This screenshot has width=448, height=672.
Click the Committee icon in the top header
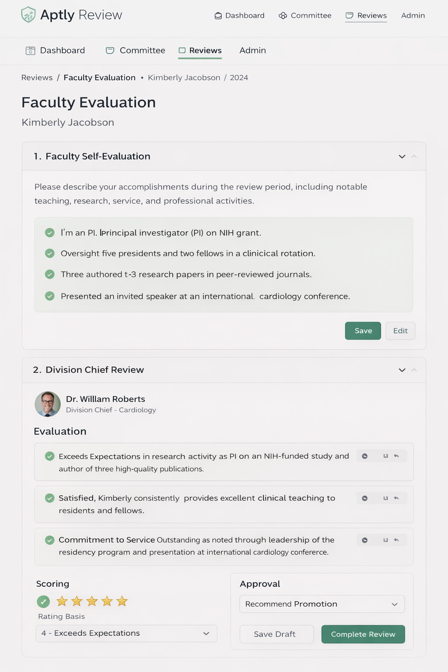(x=283, y=16)
